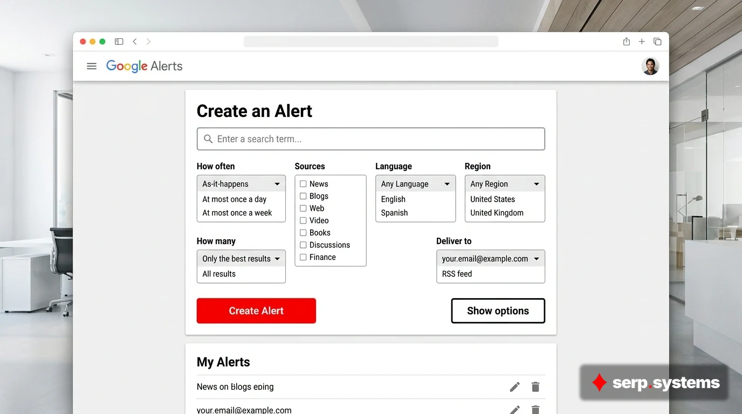Choose 'RSS feed' delivery option
Screen dimensions: 742x414
[x=457, y=274]
